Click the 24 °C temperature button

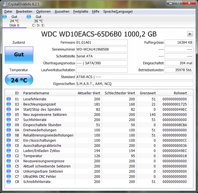(19, 80)
